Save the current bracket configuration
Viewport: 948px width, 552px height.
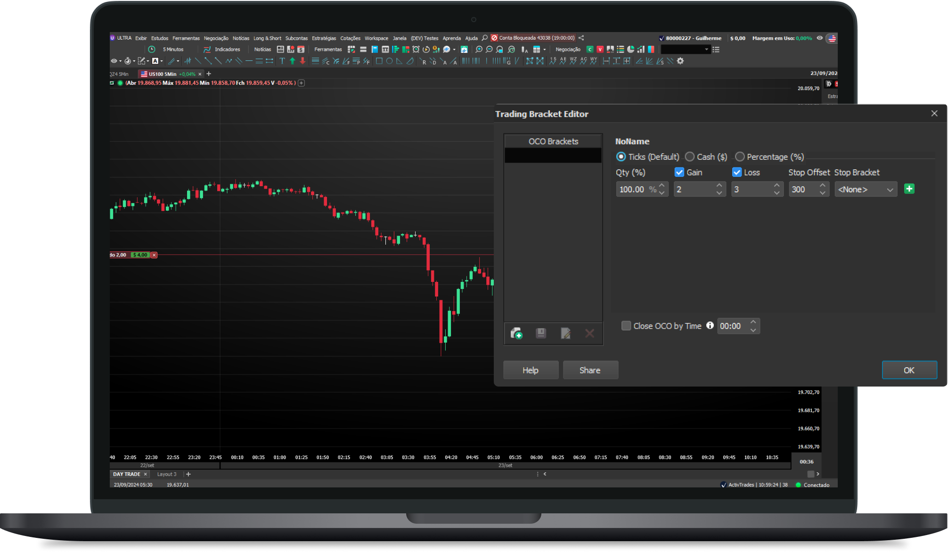click(x=540, y=334)
